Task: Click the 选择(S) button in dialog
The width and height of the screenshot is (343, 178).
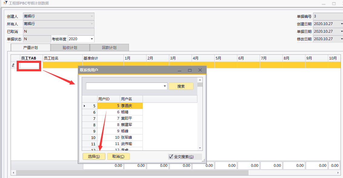Action: (x=94, y=156)
